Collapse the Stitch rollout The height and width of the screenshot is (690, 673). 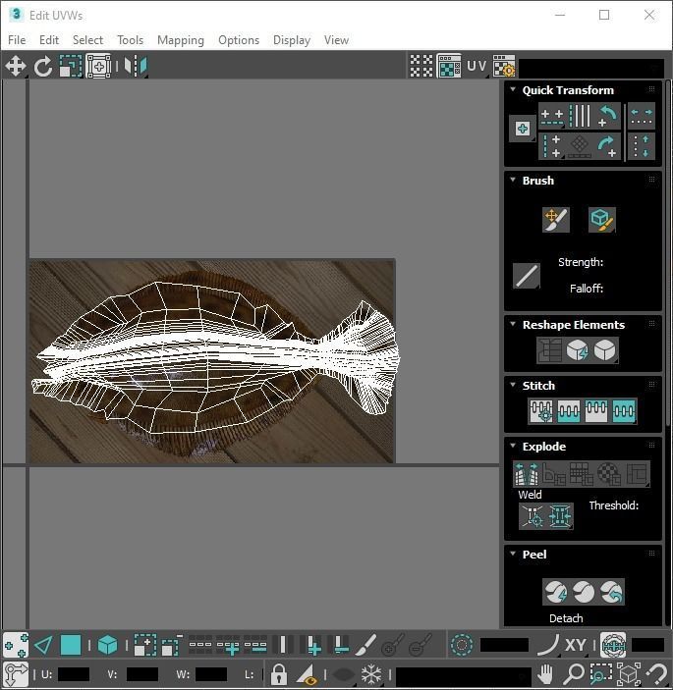coord(513,385)
